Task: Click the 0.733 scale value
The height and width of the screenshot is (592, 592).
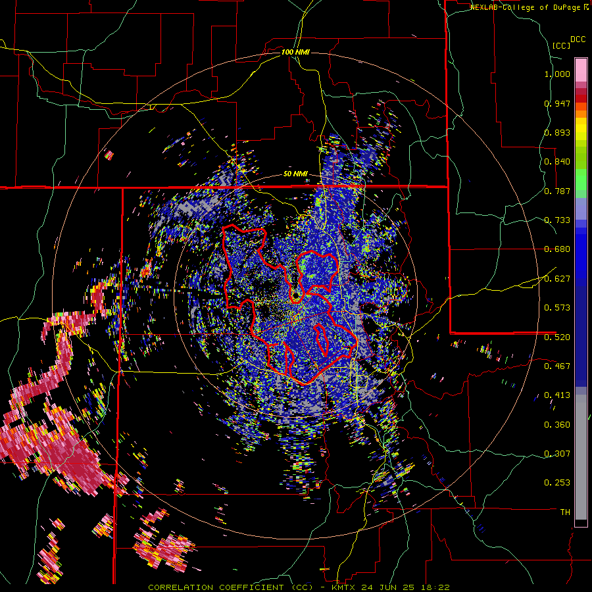Action: (x=557, y=220)
